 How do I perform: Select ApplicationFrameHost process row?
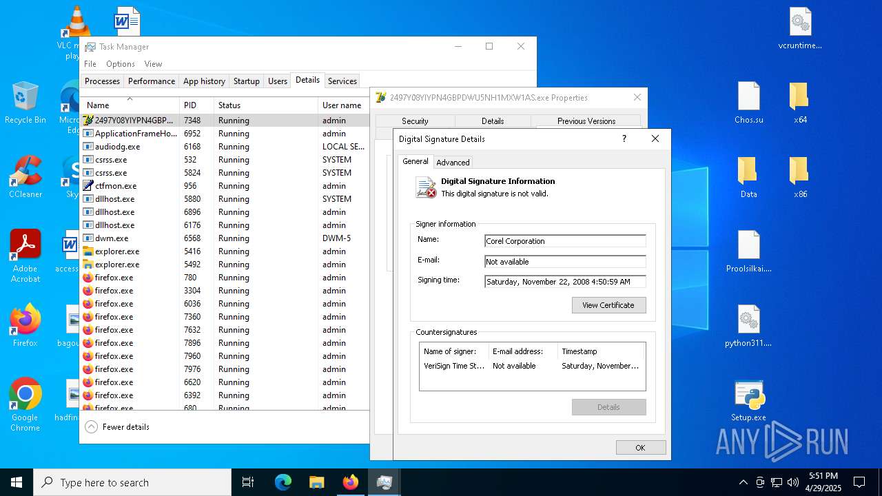tap(225, 134)
